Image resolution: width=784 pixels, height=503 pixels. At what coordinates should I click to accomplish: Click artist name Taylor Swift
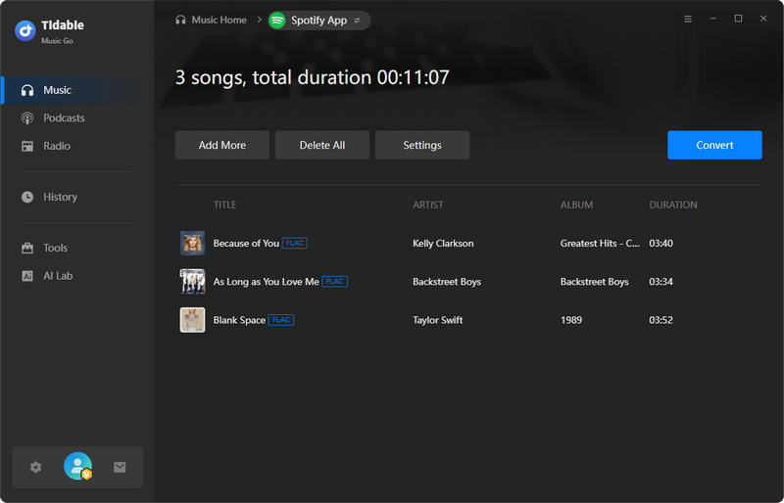437,320
